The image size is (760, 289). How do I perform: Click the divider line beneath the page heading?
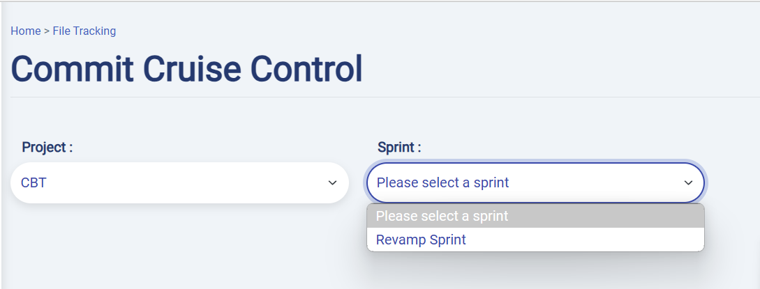pos(384,97)
